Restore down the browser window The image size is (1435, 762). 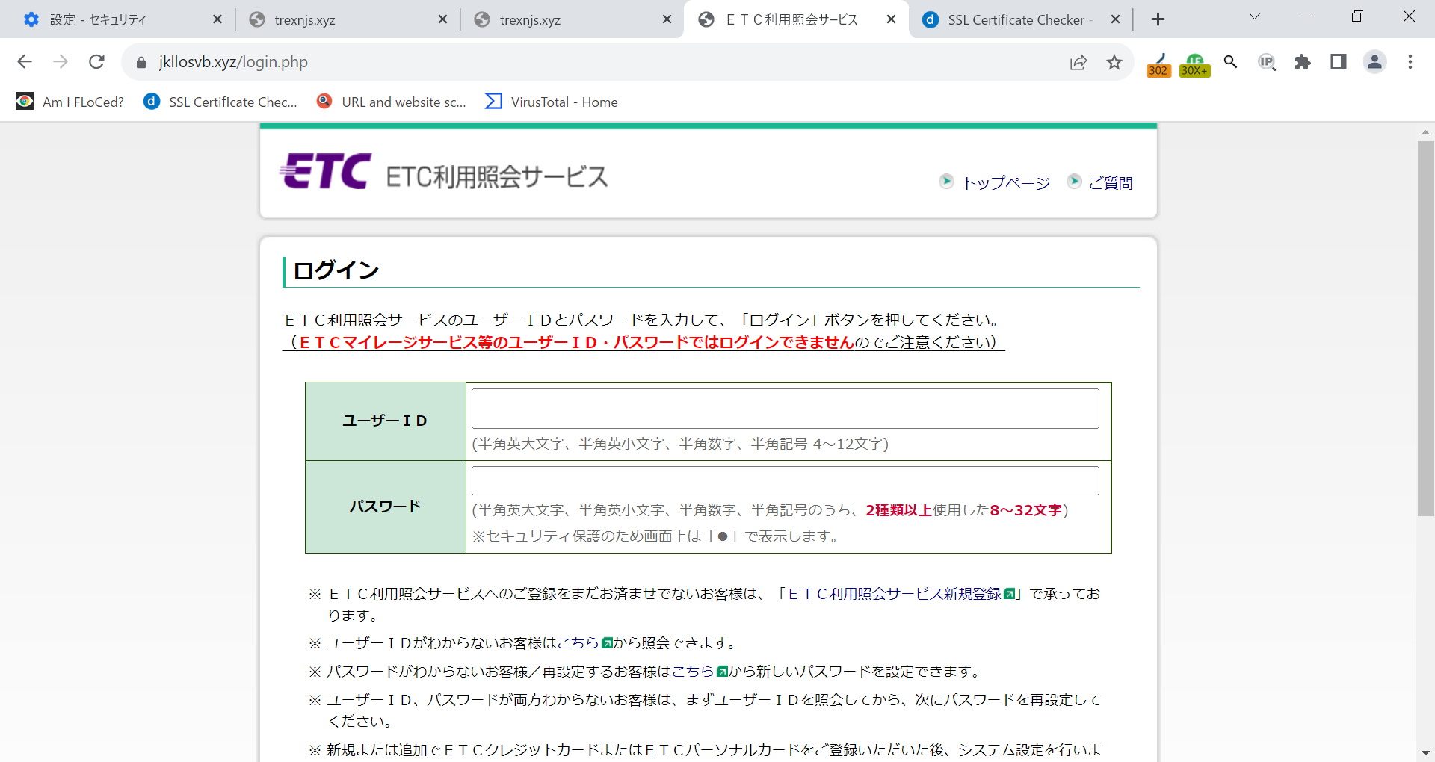(1358, 16)
